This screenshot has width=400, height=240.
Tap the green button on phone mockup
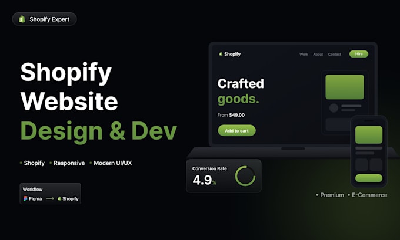(x=369, y=178)
